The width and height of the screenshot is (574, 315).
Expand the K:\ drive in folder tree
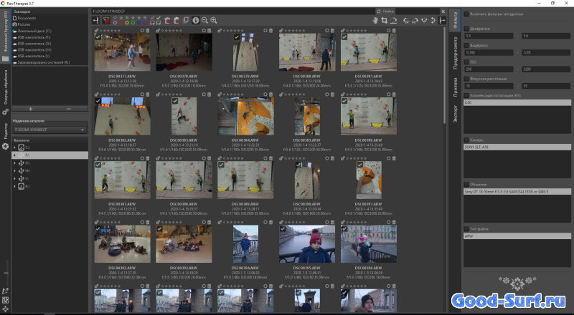click(x=14, y=186)
